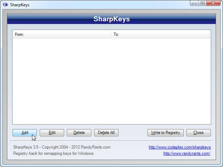This screenshot has height=167, width=223.
Task: Remove all mappings with Delete All
Action: 106,133
